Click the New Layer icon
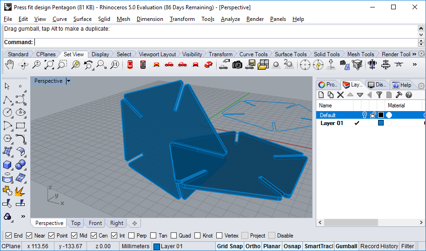426x251 pixels. [x=321, y=94]
